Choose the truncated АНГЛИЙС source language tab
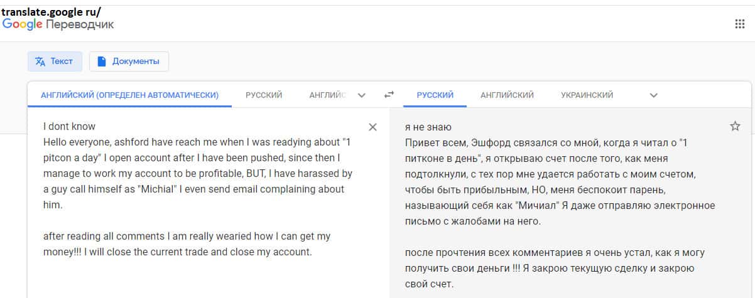 click(327, 95)
